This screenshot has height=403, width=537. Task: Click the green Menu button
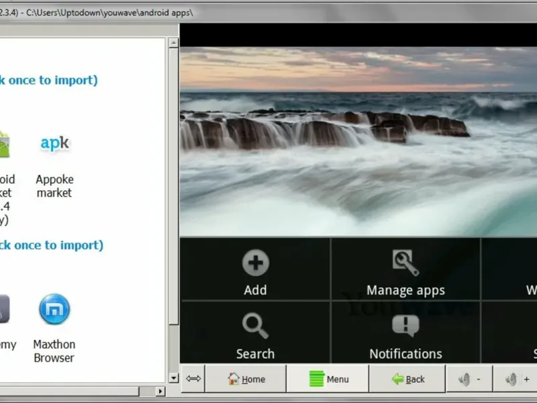pyautogui.click(x=328, y=379)
